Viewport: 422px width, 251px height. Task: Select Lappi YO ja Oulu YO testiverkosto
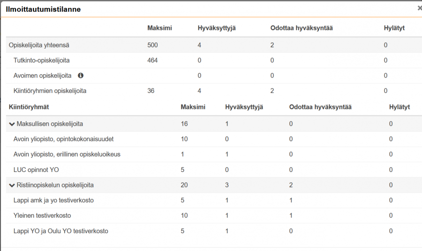pyautogui.click(x=61, y=231)
